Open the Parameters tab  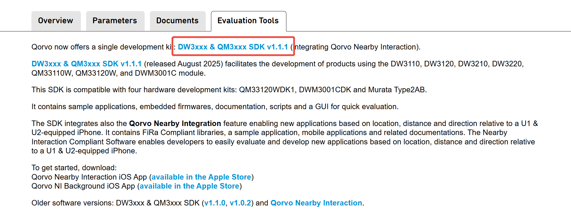click(x=115, y=21)
